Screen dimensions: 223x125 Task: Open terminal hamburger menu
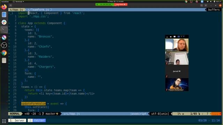point(206,6)
